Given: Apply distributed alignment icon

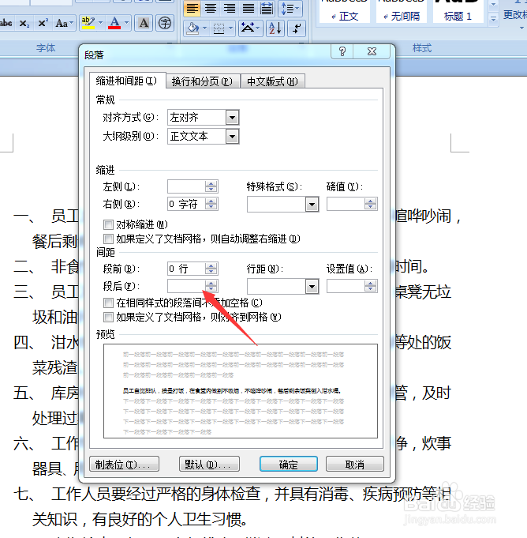Looking at the screenshot, I should coord(267,8).
